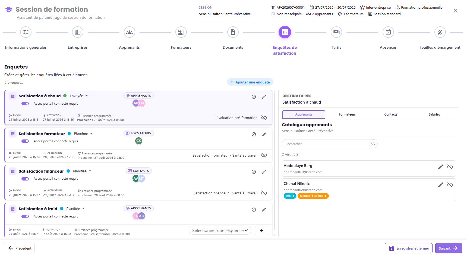
Task: Disable the Satisfaction formateur survey icon
Action: [254, 134]
